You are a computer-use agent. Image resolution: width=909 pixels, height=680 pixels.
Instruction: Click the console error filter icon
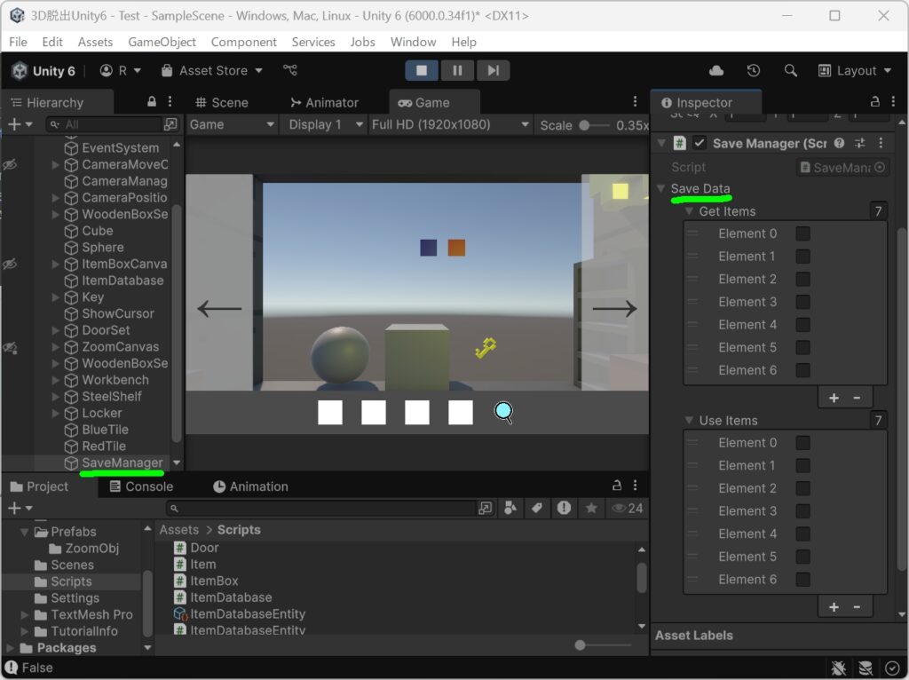[x=564, y=509]
